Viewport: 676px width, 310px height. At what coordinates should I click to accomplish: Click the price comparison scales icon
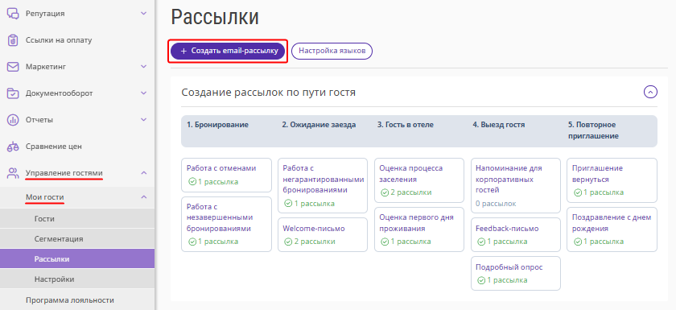(13, 147)
